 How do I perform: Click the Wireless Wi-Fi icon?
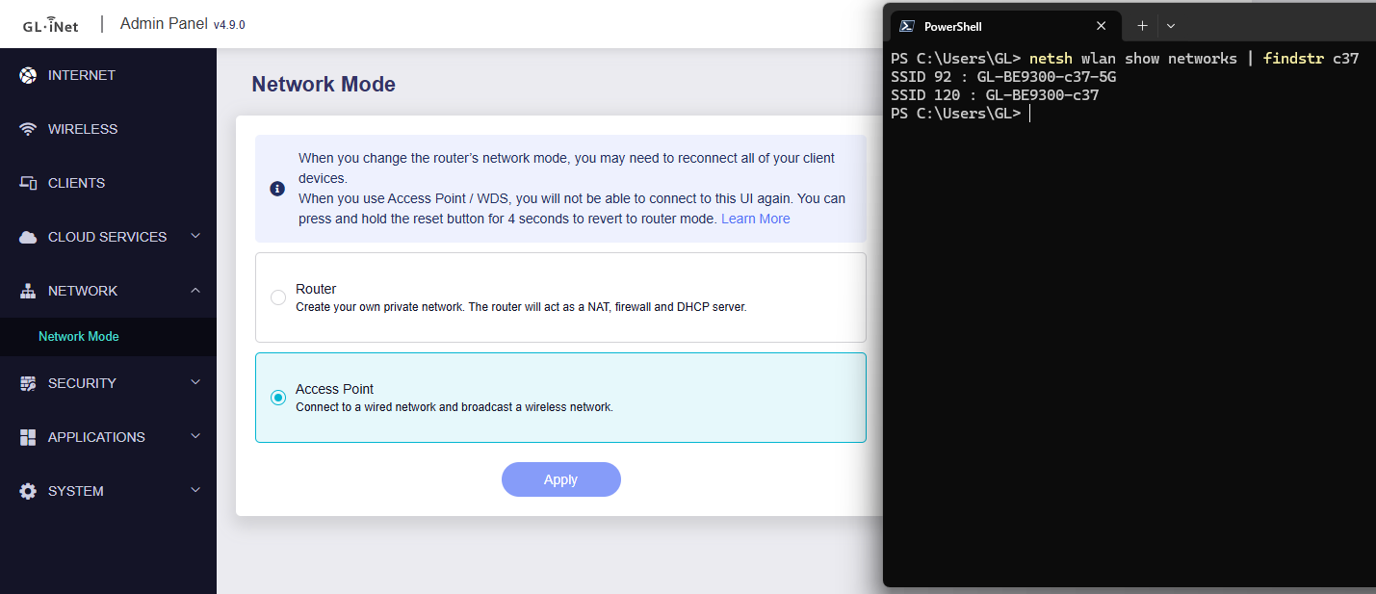28,129
